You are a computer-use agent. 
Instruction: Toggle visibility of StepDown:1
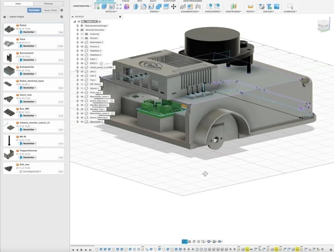click(x=82, y=51)
